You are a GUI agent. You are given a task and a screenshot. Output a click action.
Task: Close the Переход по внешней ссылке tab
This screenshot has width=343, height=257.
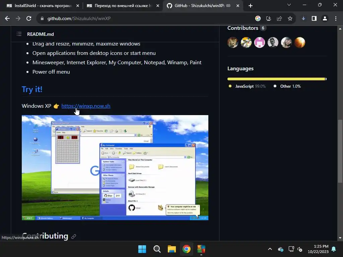(x=158, y=6)
